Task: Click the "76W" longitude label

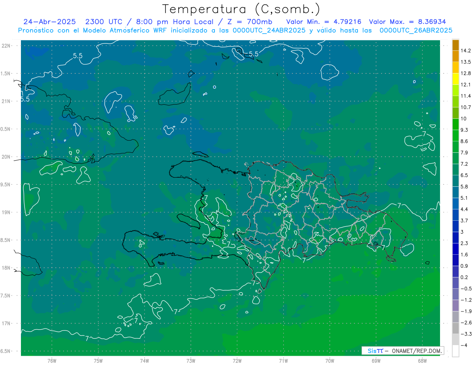Action: click(x=52, y=361)
